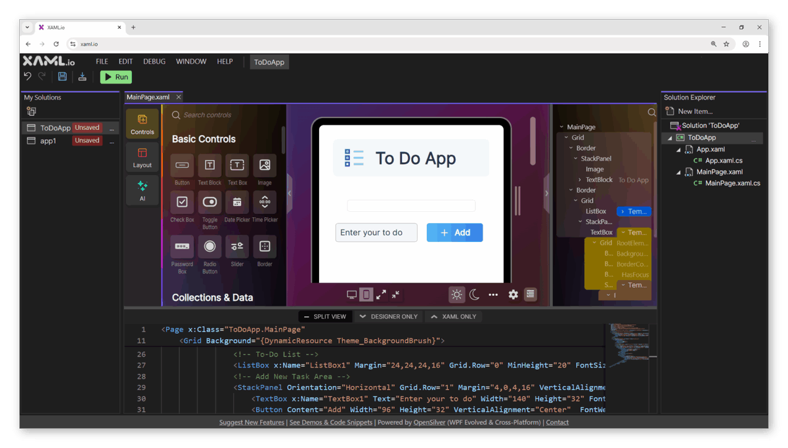The width and height of the screenshot is (788, 448).
Task: Click the new solution icon under My Solutions
Action: (x=31, y=112)
